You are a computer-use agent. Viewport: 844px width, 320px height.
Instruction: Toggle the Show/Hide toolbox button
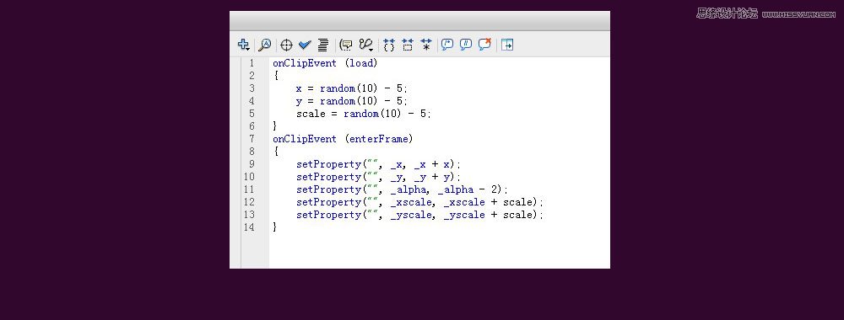click(507, 45)
